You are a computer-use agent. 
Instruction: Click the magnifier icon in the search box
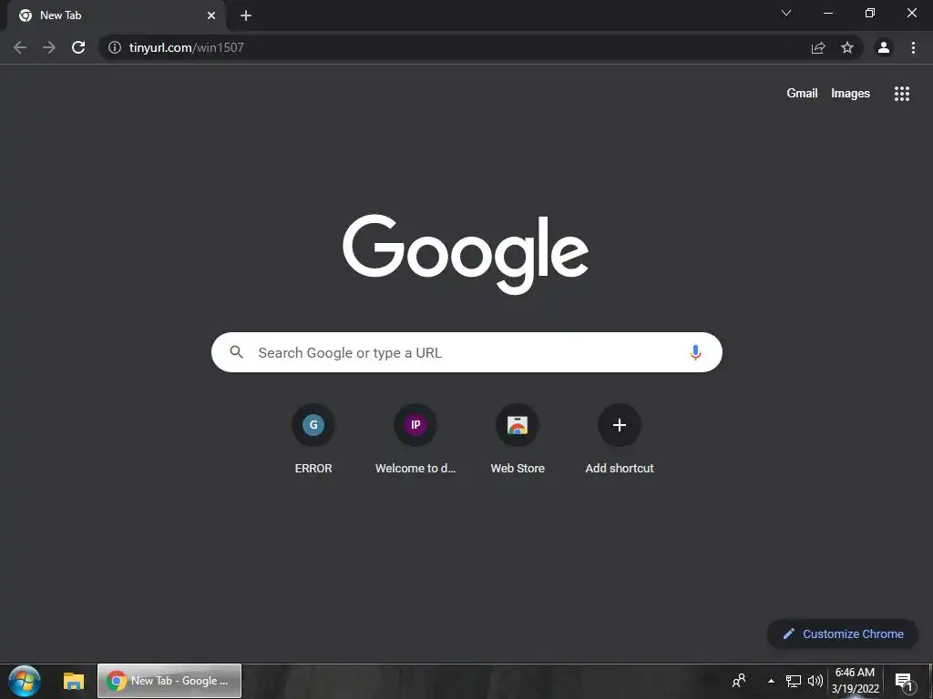coord(236,352)
